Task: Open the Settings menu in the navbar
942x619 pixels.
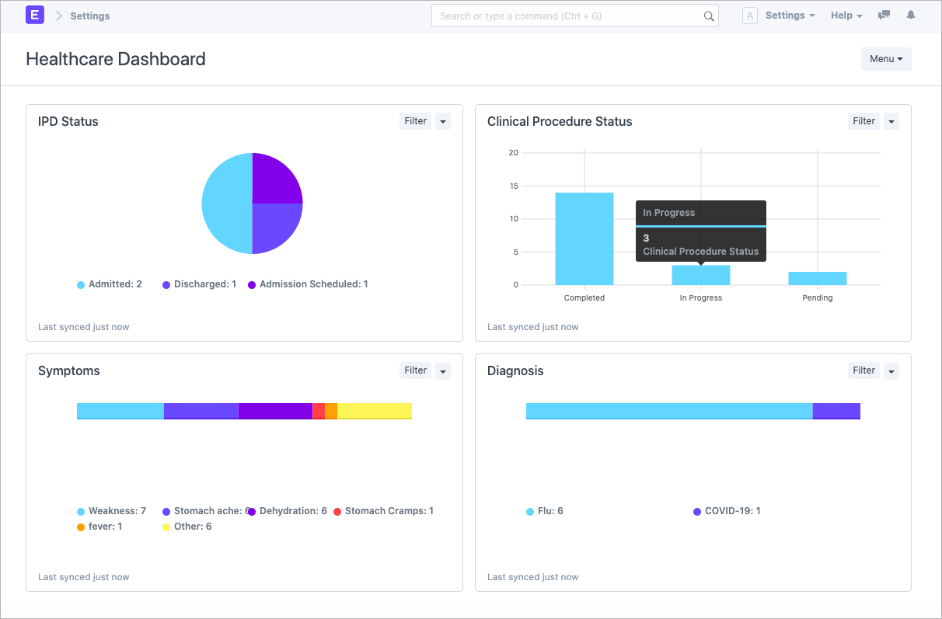Action: click(x=790, y=15)
